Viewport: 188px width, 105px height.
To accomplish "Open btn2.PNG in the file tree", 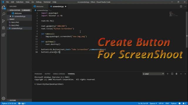I will 19,25.
